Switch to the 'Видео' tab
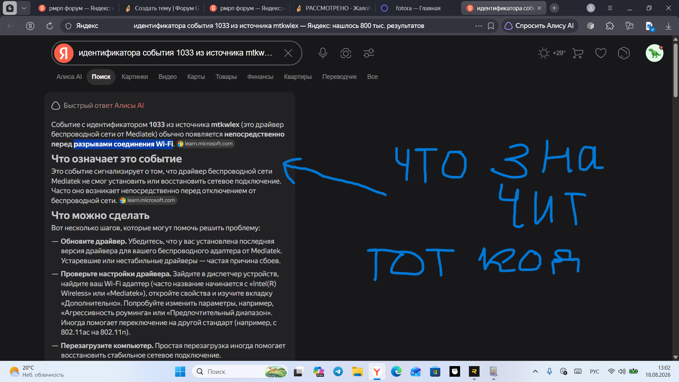The image size is (679, 382). (168, 77)
